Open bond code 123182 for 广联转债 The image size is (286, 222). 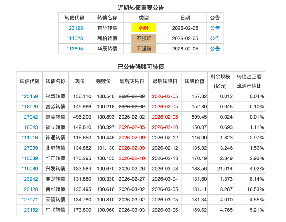pyautogui.click(x=29, y=210)
